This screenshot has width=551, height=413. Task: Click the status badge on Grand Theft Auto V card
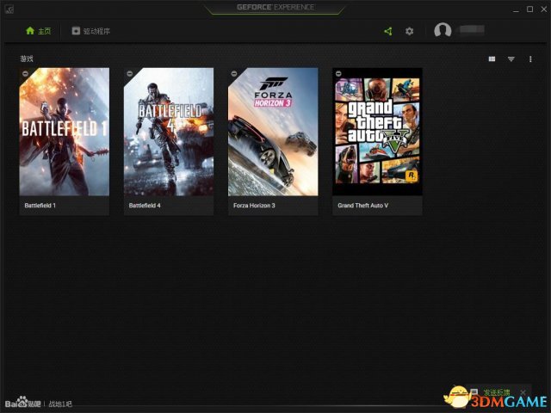click(x=338, y=73)
